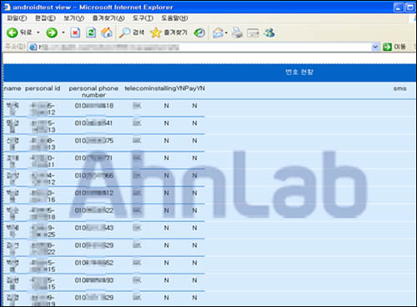The height and width of the screenshot is (307, 417).
Task: Click the Mail envelope icon
Action: click(x=219, y=33)
